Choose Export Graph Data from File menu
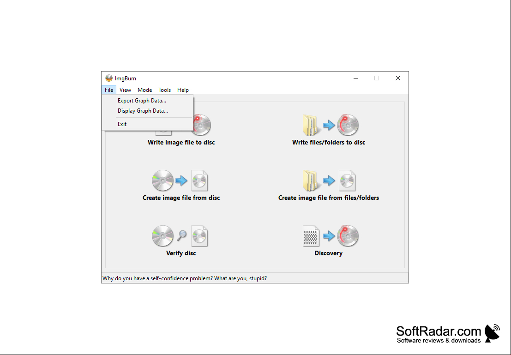This screenshot has width=511, height=355. pos(148,101)
